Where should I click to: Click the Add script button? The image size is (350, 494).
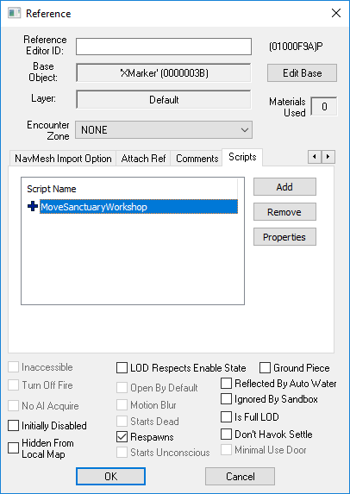(x=284, y=187)
